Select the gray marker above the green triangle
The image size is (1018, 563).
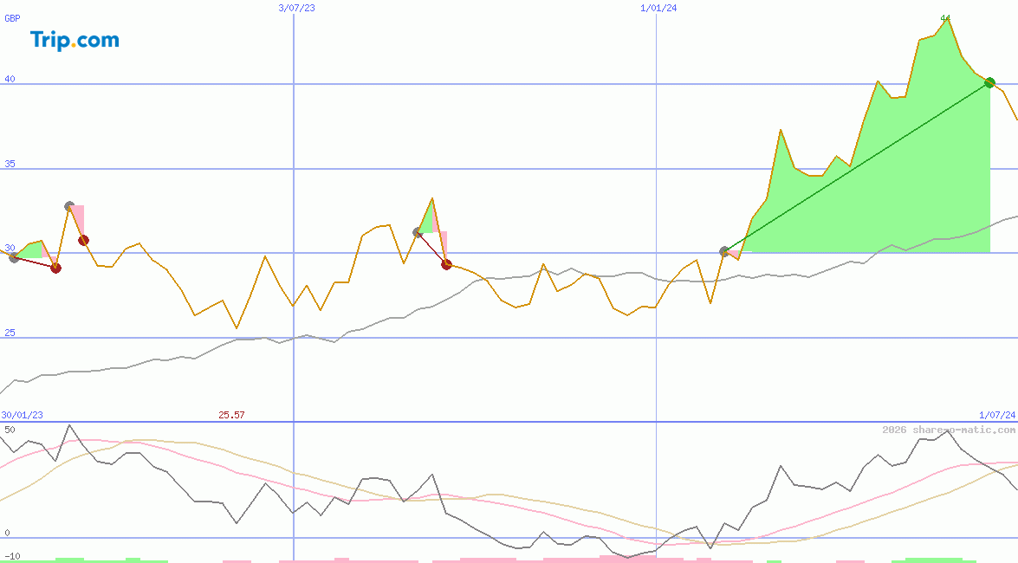417,230
